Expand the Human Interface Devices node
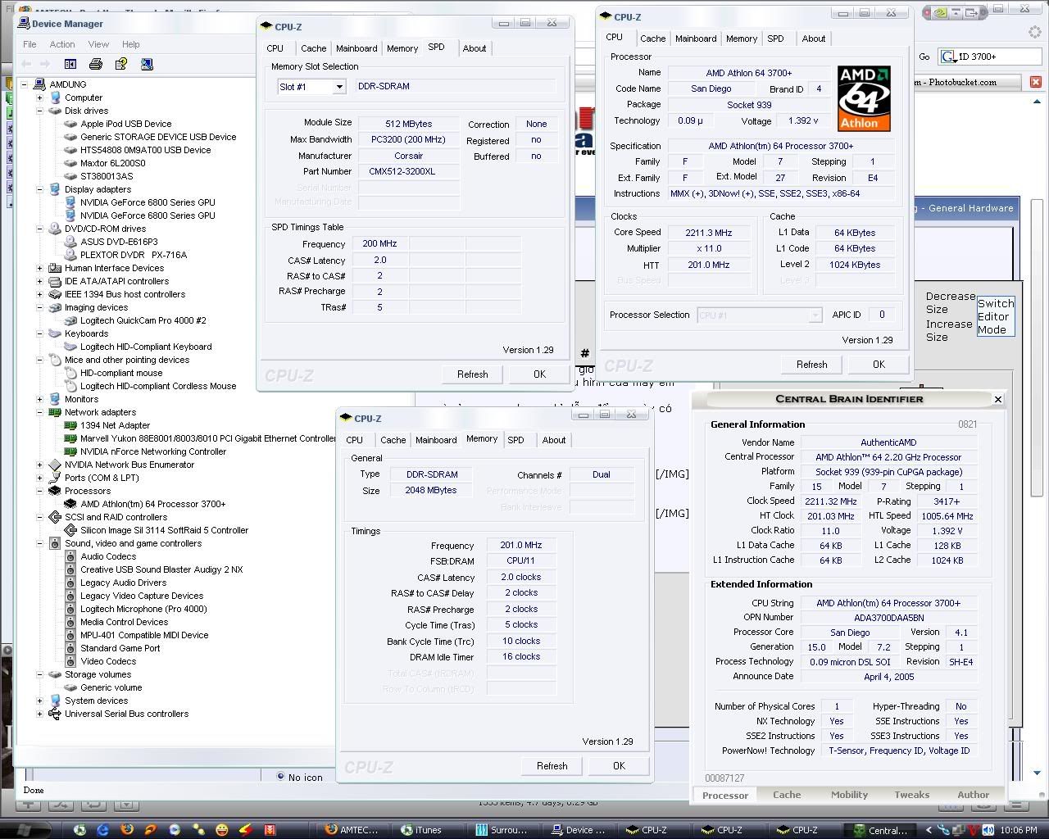 pos(39,268)
